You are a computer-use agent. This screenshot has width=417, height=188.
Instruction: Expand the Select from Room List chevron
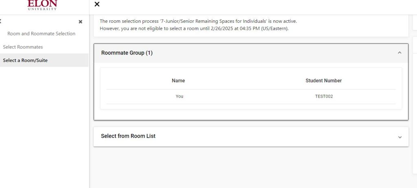399,137
